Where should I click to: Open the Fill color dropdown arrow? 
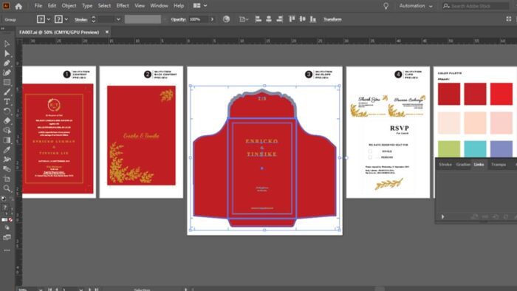pos(49,19)
